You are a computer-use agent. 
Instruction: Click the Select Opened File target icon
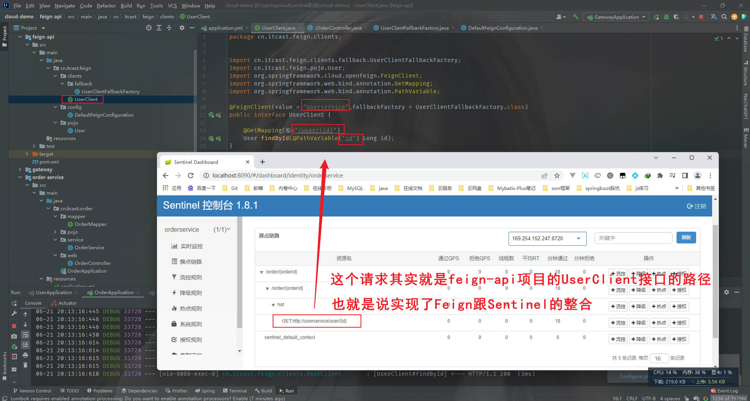149,28
